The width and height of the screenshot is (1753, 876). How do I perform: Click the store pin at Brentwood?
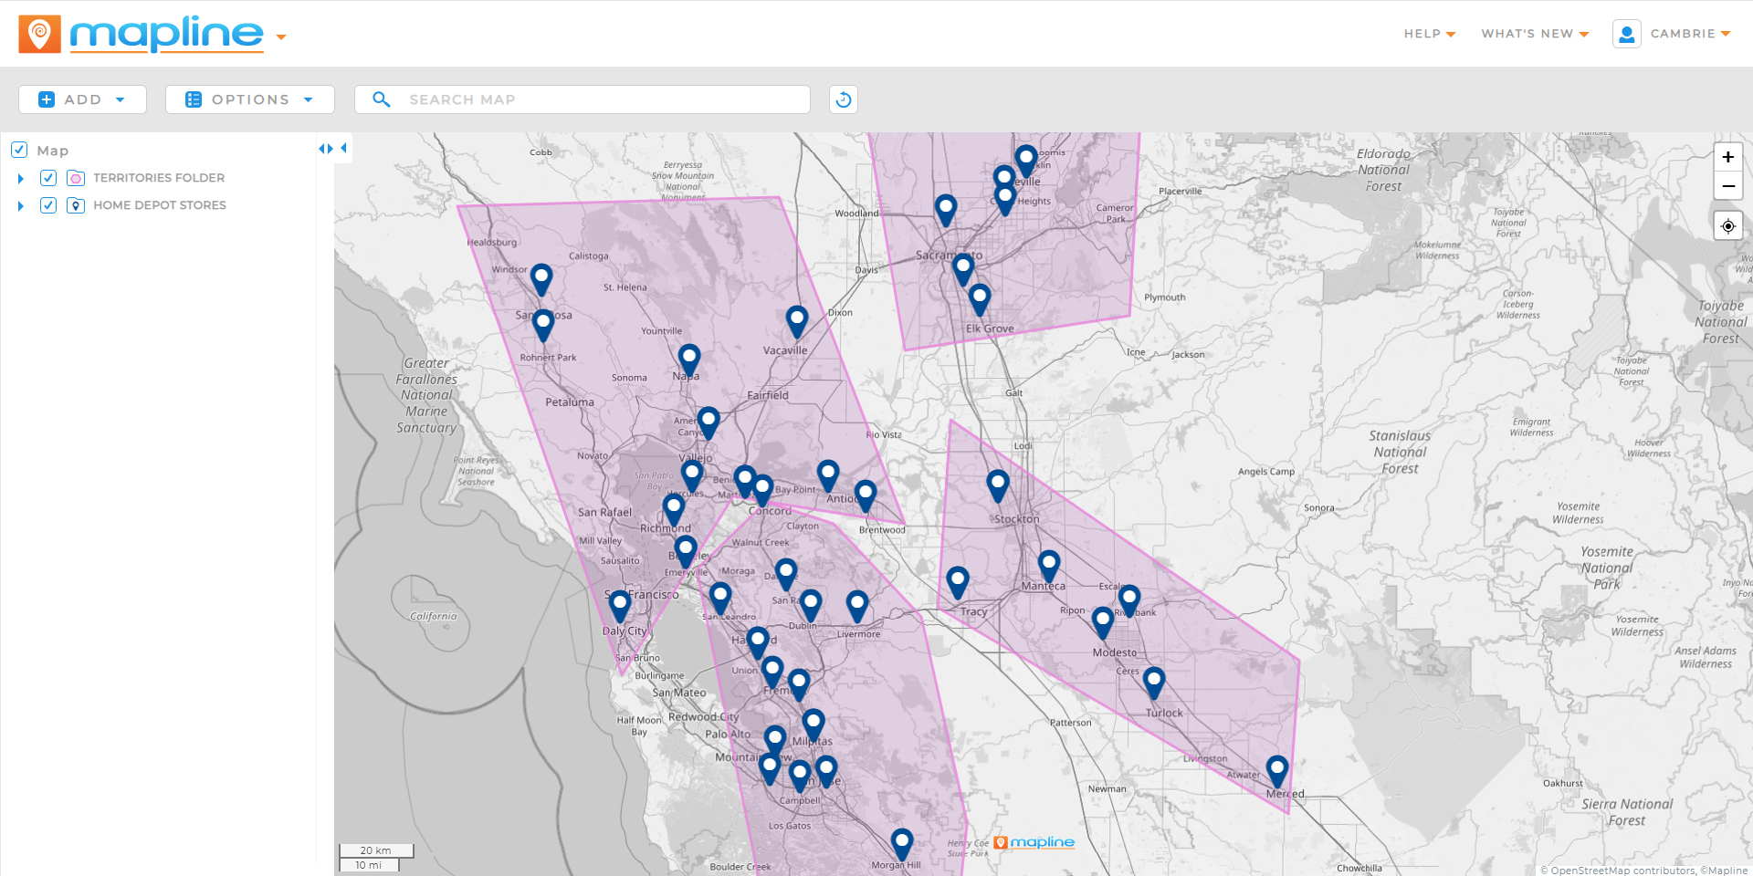point(866,496)
